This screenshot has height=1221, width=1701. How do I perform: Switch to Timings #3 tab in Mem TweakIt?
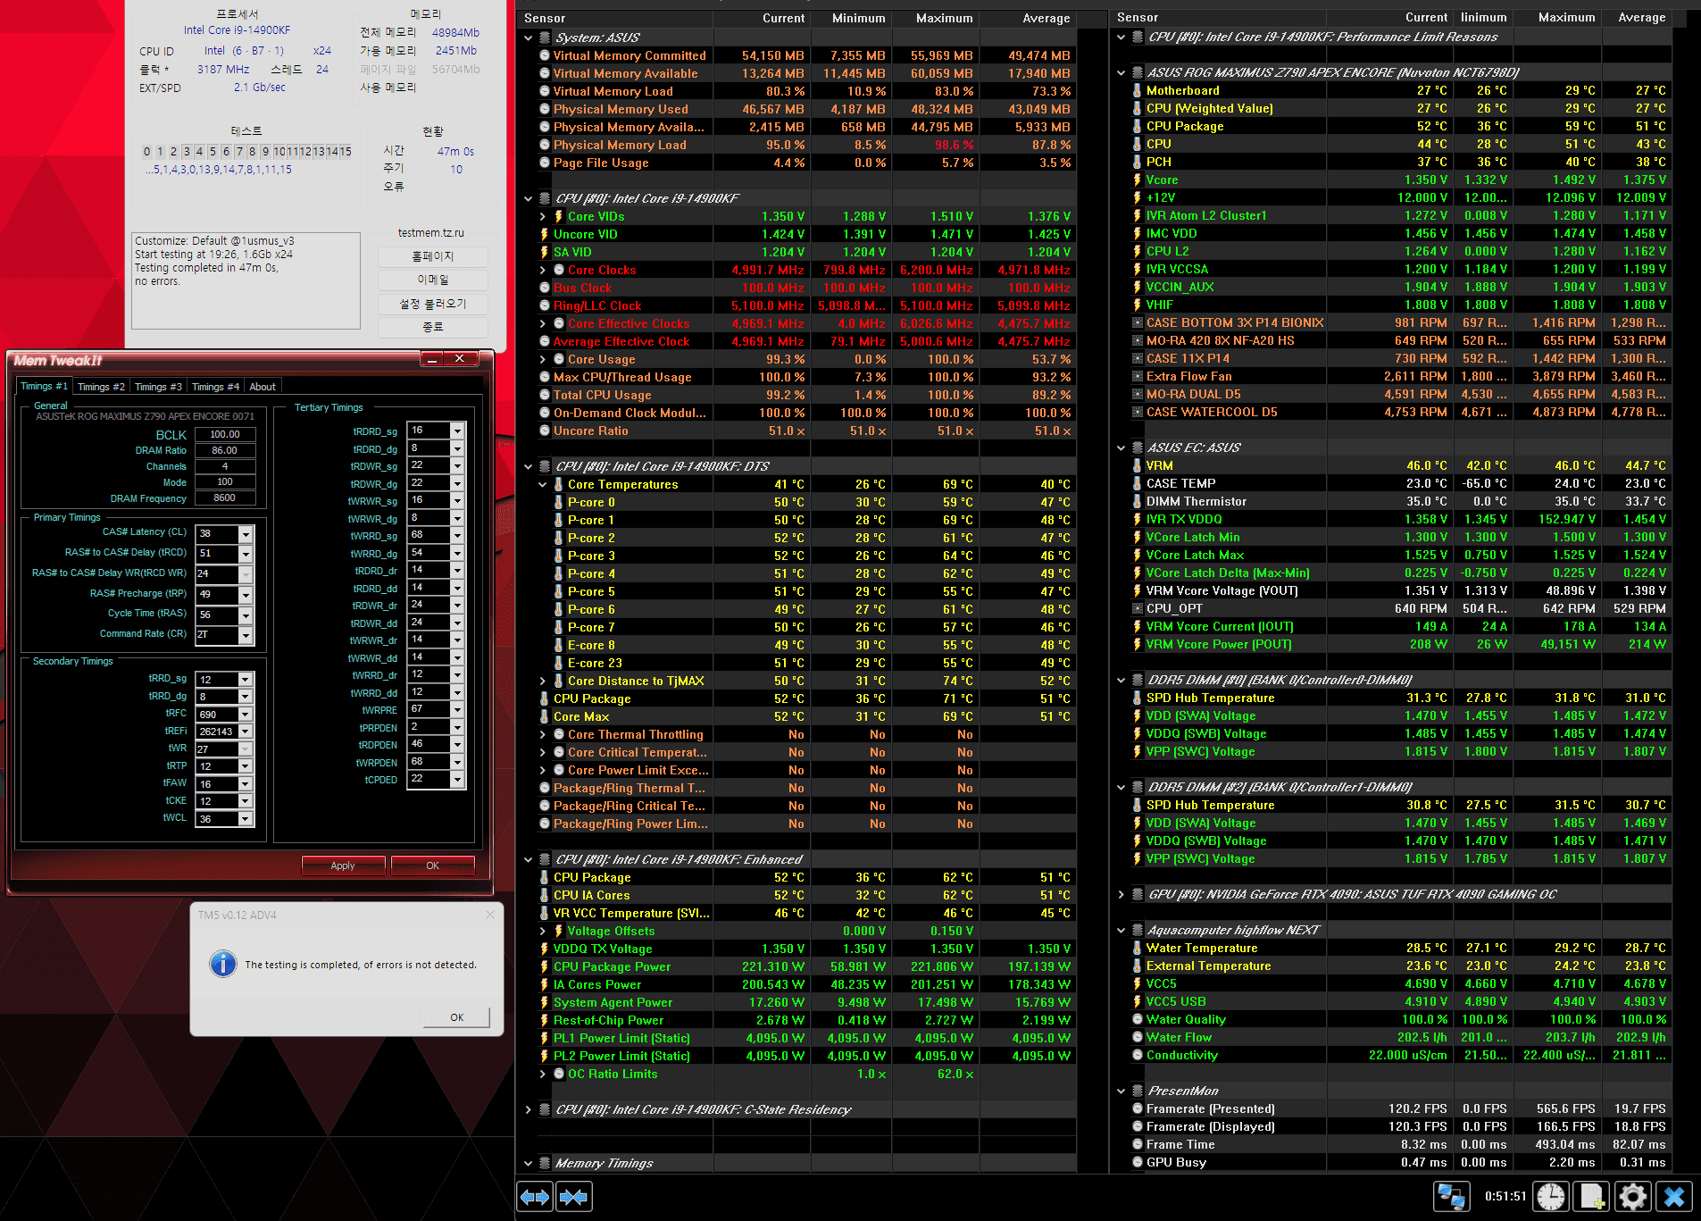click(158, 387)
